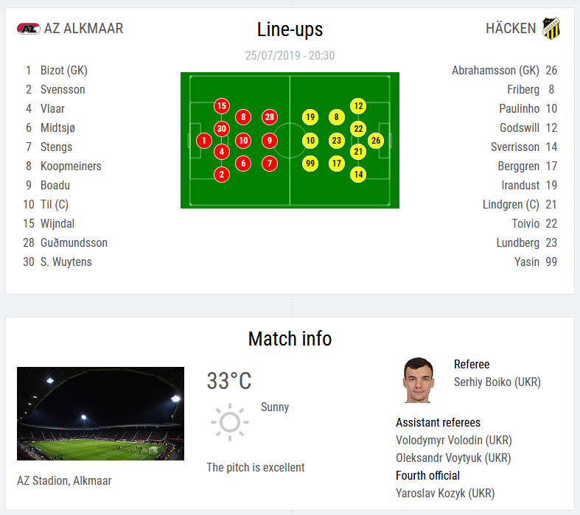This screenshot has width=580, height=515.
Task: Click the AZ Alkmaar club logo
Action: click(x=29, y=29)
